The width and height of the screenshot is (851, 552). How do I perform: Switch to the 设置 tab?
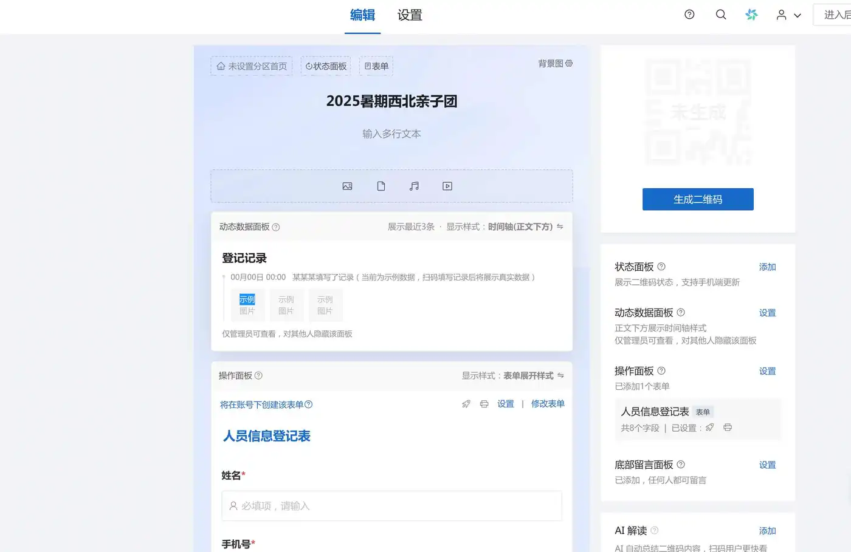pos(410,15)
